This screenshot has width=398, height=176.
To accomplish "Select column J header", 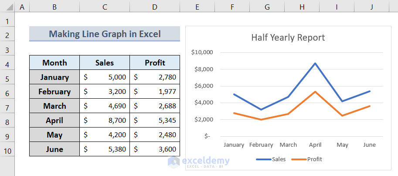I will (371, 7).
